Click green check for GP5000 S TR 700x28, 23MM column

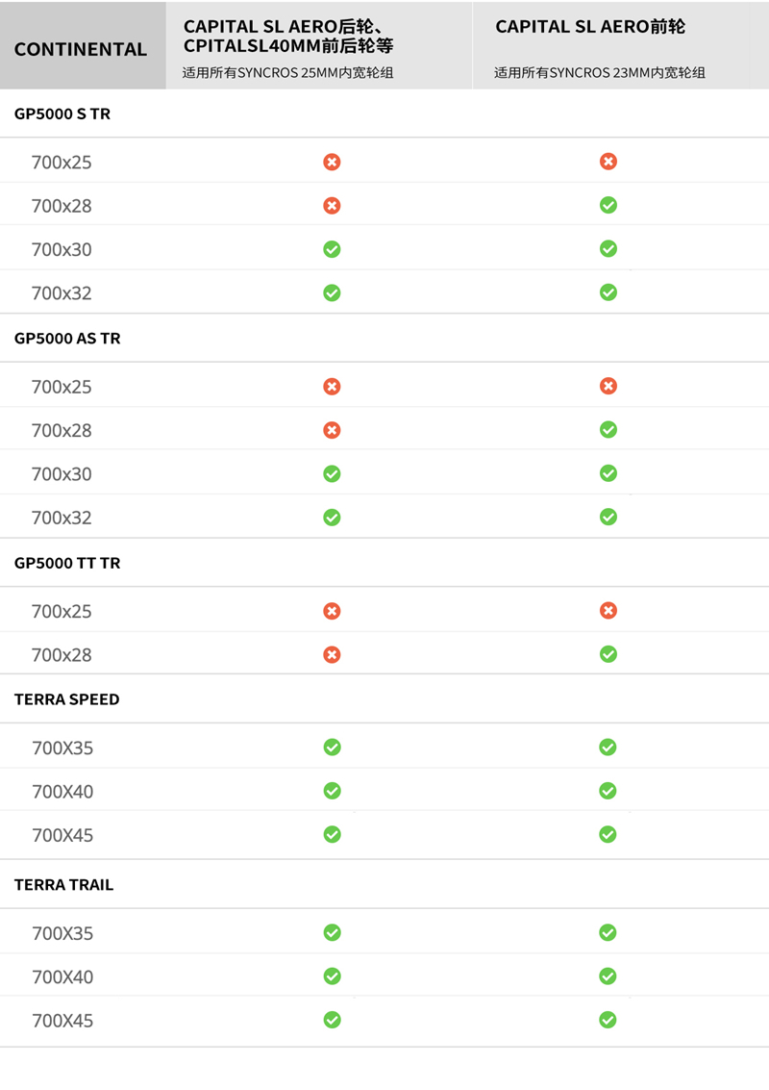(x=608, y=205)
